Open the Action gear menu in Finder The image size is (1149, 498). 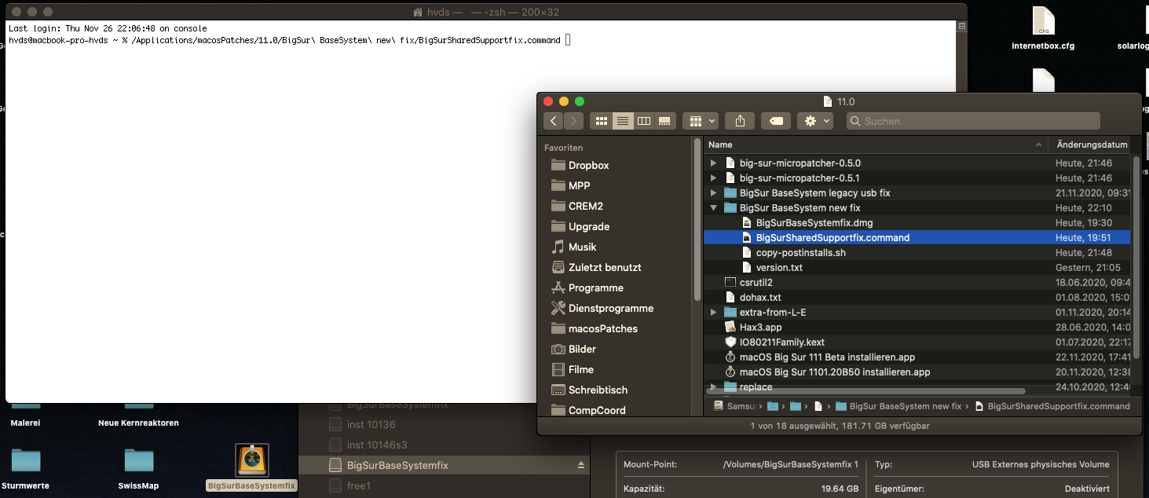coord(817,121)
